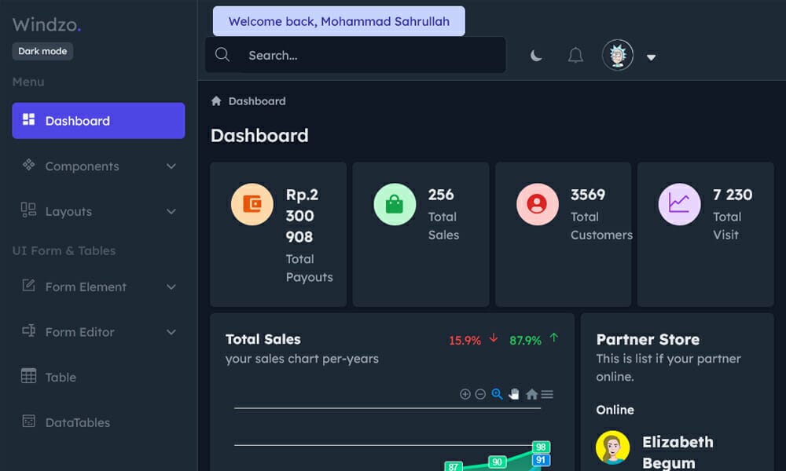
Task: Go to the Table page in the sidebar
Action: coord(61,378)
